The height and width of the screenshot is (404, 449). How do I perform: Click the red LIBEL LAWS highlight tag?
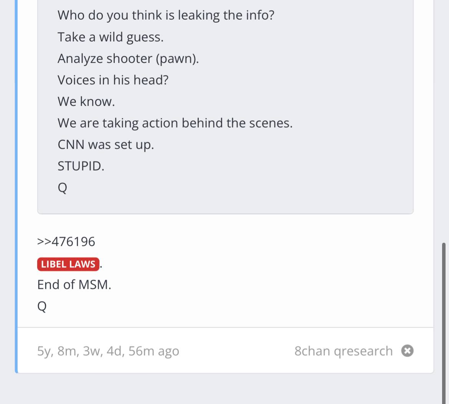[x=68, y=264]
